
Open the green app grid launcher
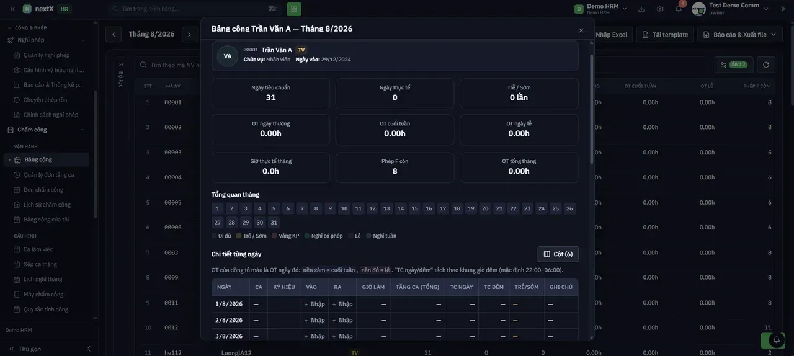pyautogui.click(x=294, y=9)
